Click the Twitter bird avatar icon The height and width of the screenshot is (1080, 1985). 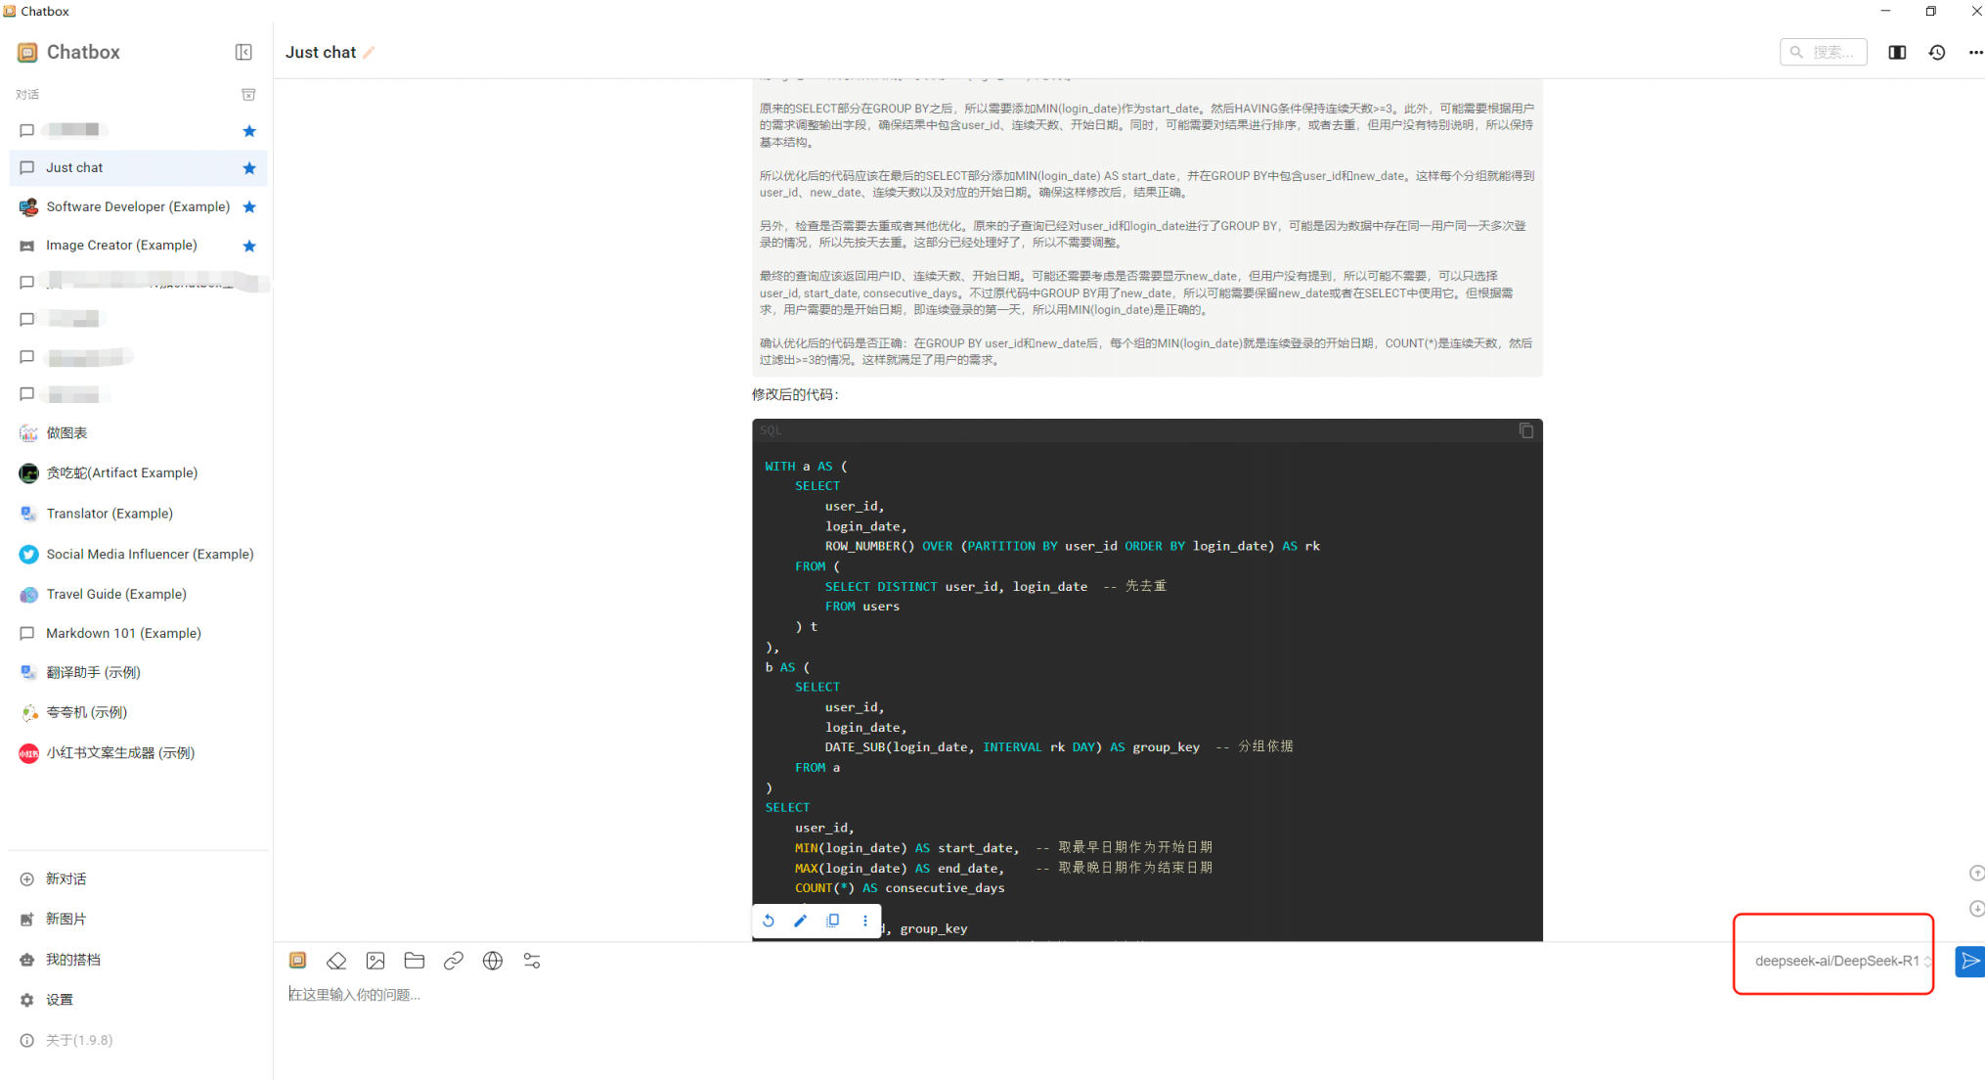(28, 555)
